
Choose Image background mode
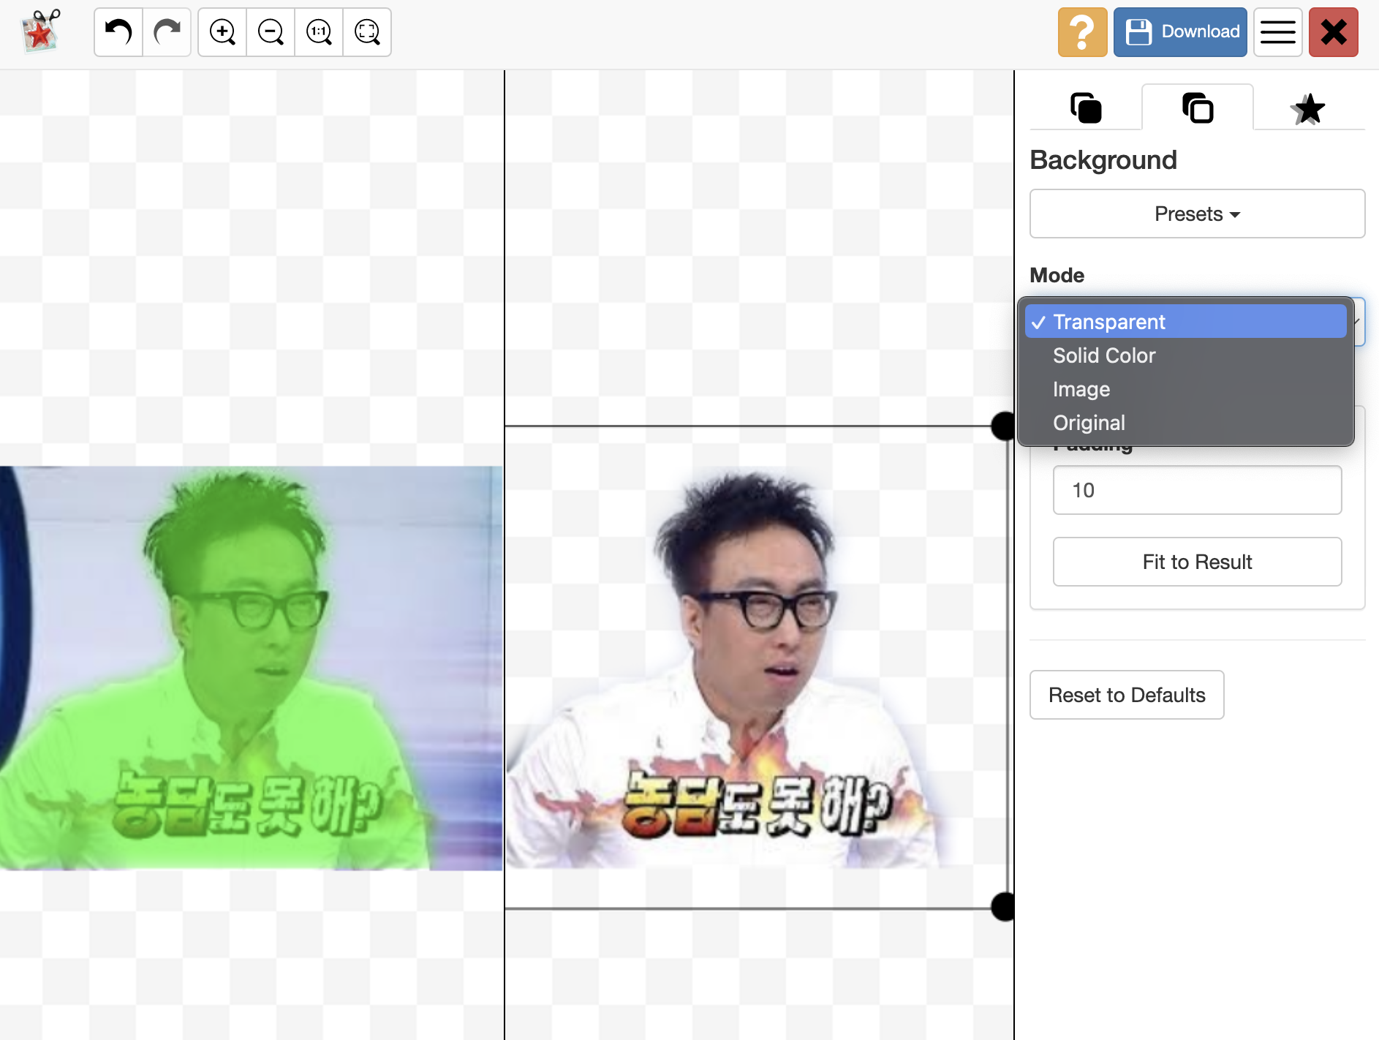1185,389
